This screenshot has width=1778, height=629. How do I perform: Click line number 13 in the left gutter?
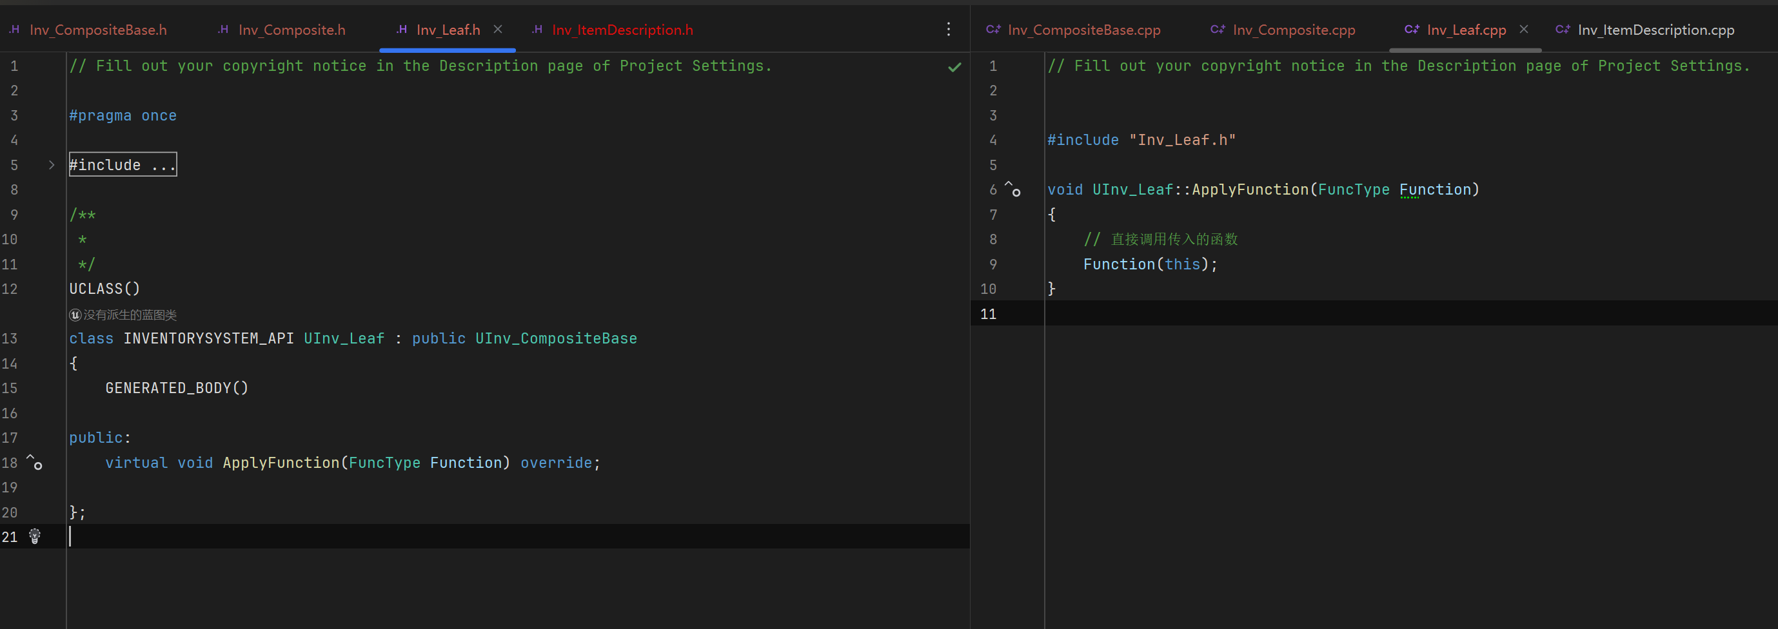pyautogui.click(x=10, y=338)
